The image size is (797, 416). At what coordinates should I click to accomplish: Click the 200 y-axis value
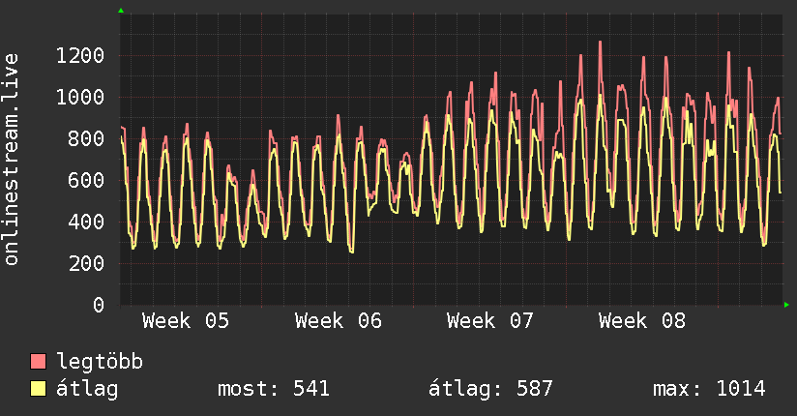86,263
